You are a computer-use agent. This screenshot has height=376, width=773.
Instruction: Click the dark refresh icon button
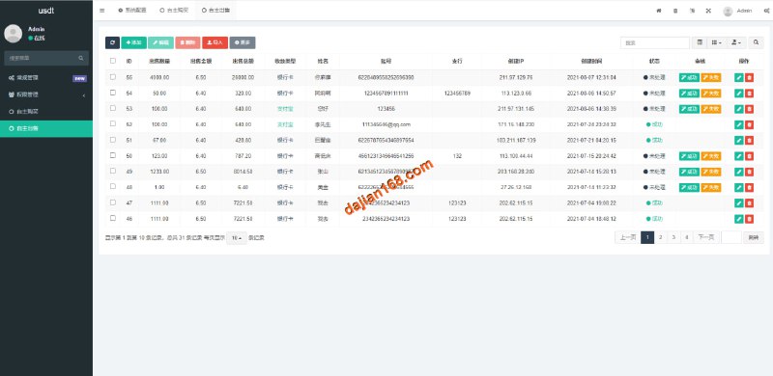coord(112,42)
